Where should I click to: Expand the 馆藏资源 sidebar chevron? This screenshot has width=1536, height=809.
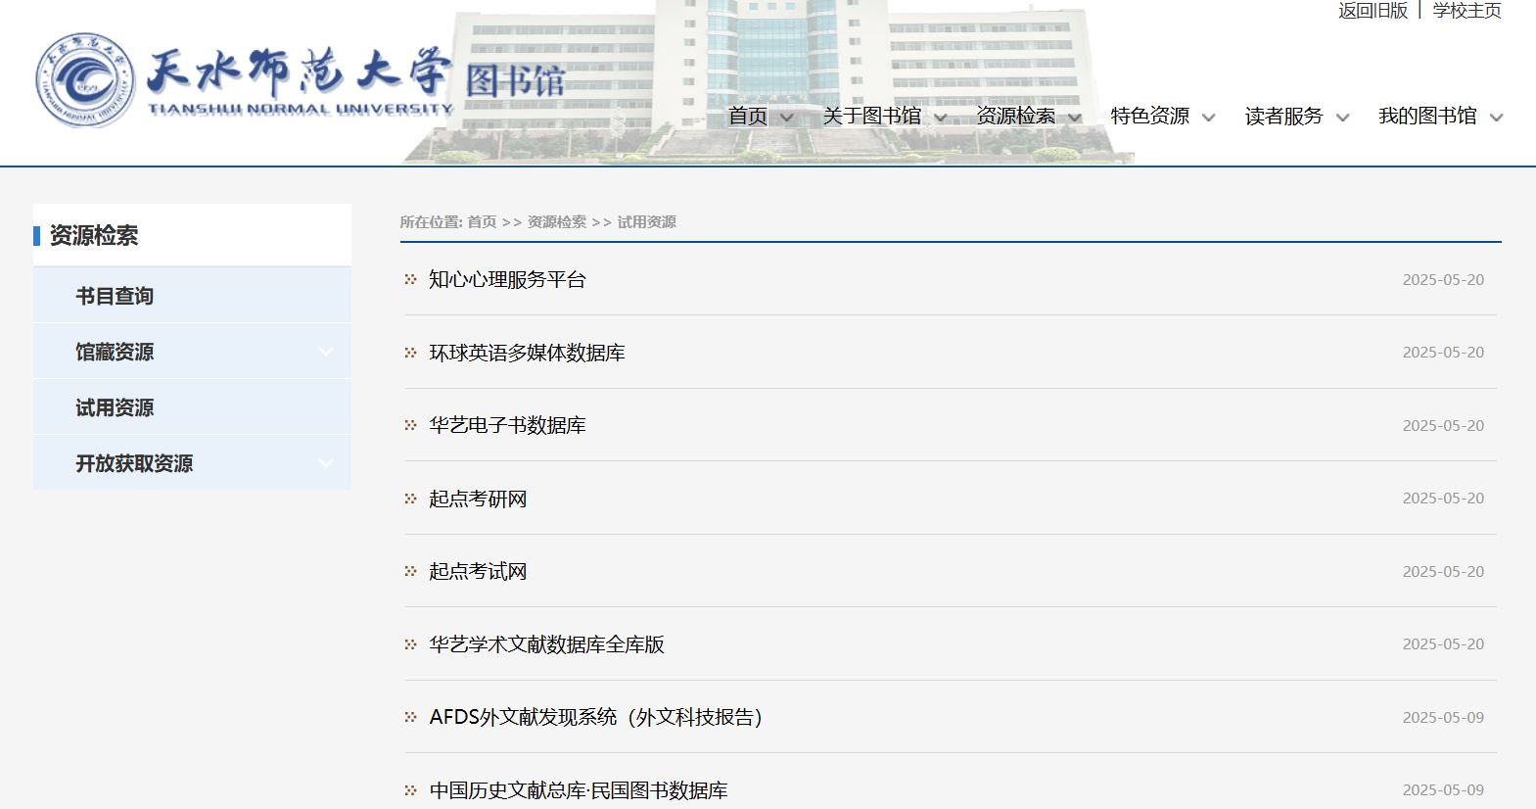click(326, 352)
